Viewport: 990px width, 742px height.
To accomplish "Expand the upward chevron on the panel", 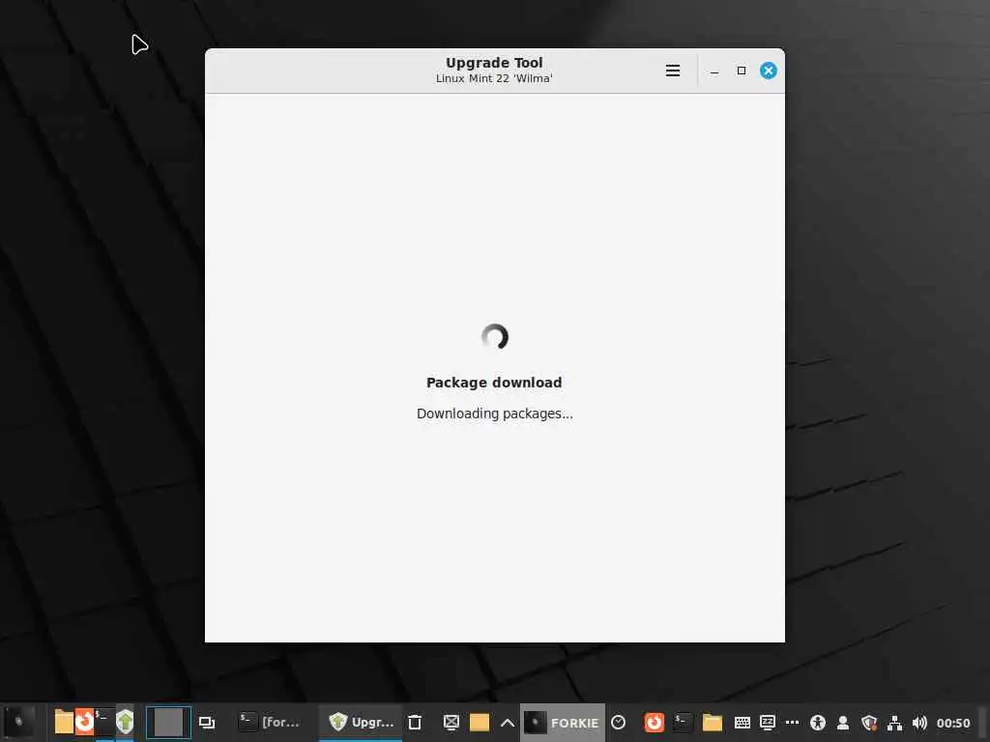I will pos(507,723).
